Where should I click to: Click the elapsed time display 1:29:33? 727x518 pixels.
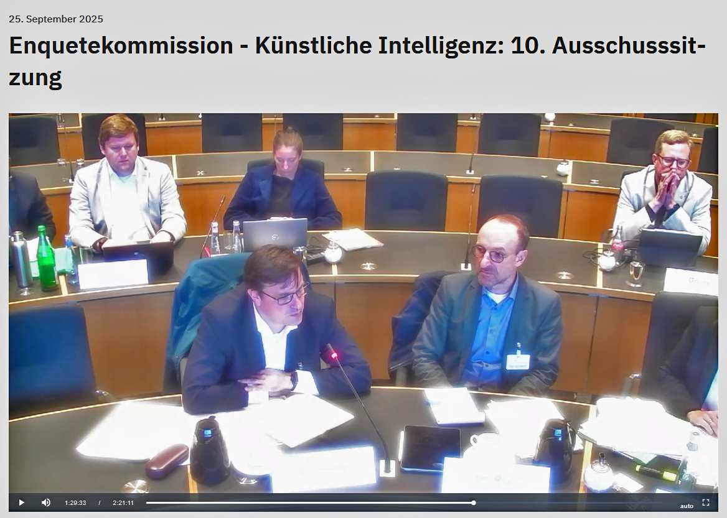point(75,502)
